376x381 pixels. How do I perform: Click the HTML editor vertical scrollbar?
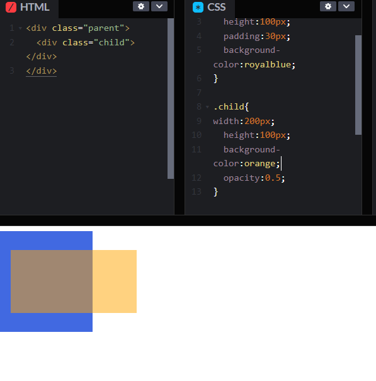[x=171, y=98]
